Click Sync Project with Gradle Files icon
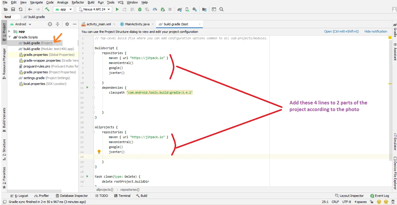The width and height of the screenshot is (397, 205). (180, 9)
